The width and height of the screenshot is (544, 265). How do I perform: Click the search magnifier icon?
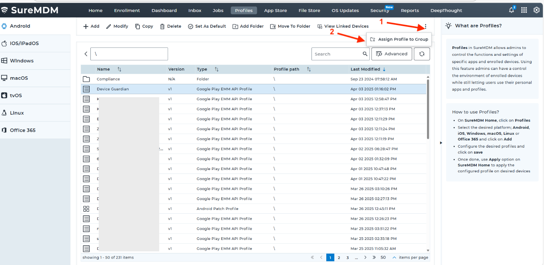point(365,54)
